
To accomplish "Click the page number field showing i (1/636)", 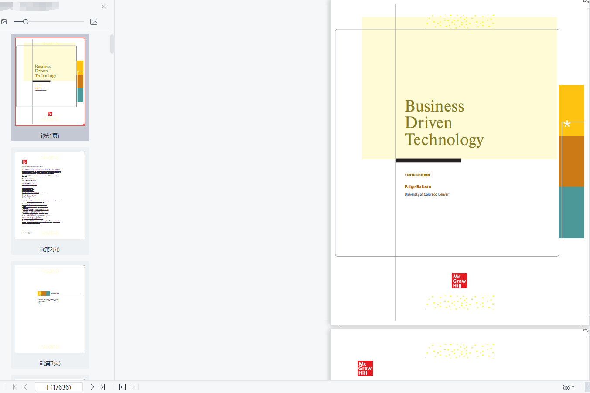I will (59, 387).
